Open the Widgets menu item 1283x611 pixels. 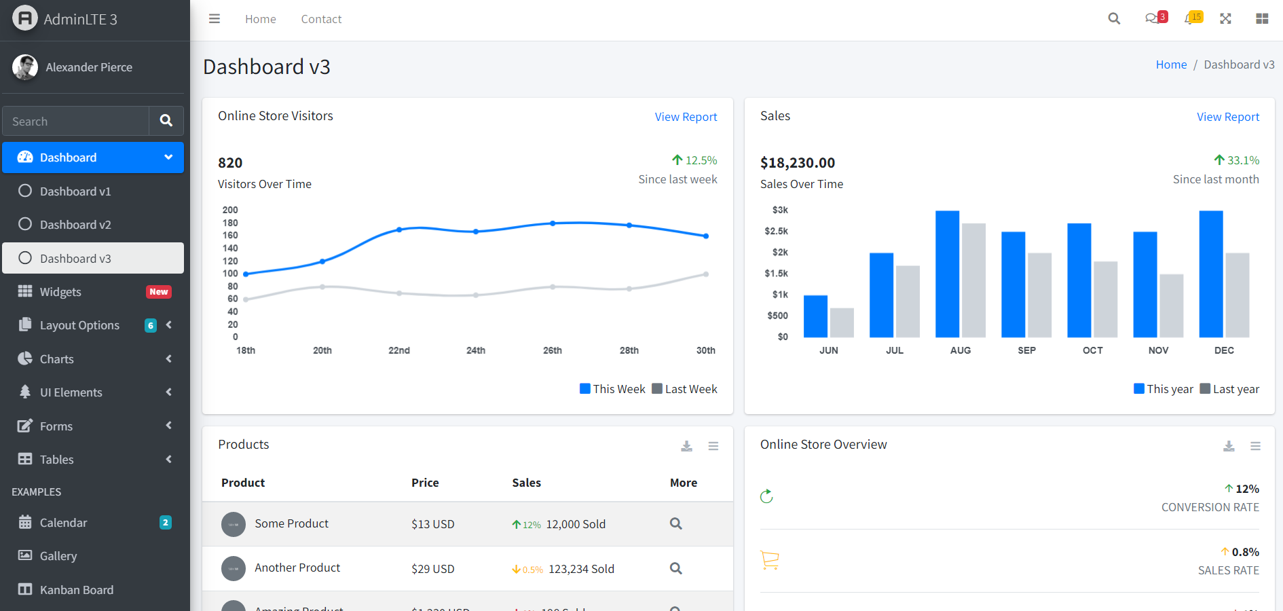coord(93,291)
